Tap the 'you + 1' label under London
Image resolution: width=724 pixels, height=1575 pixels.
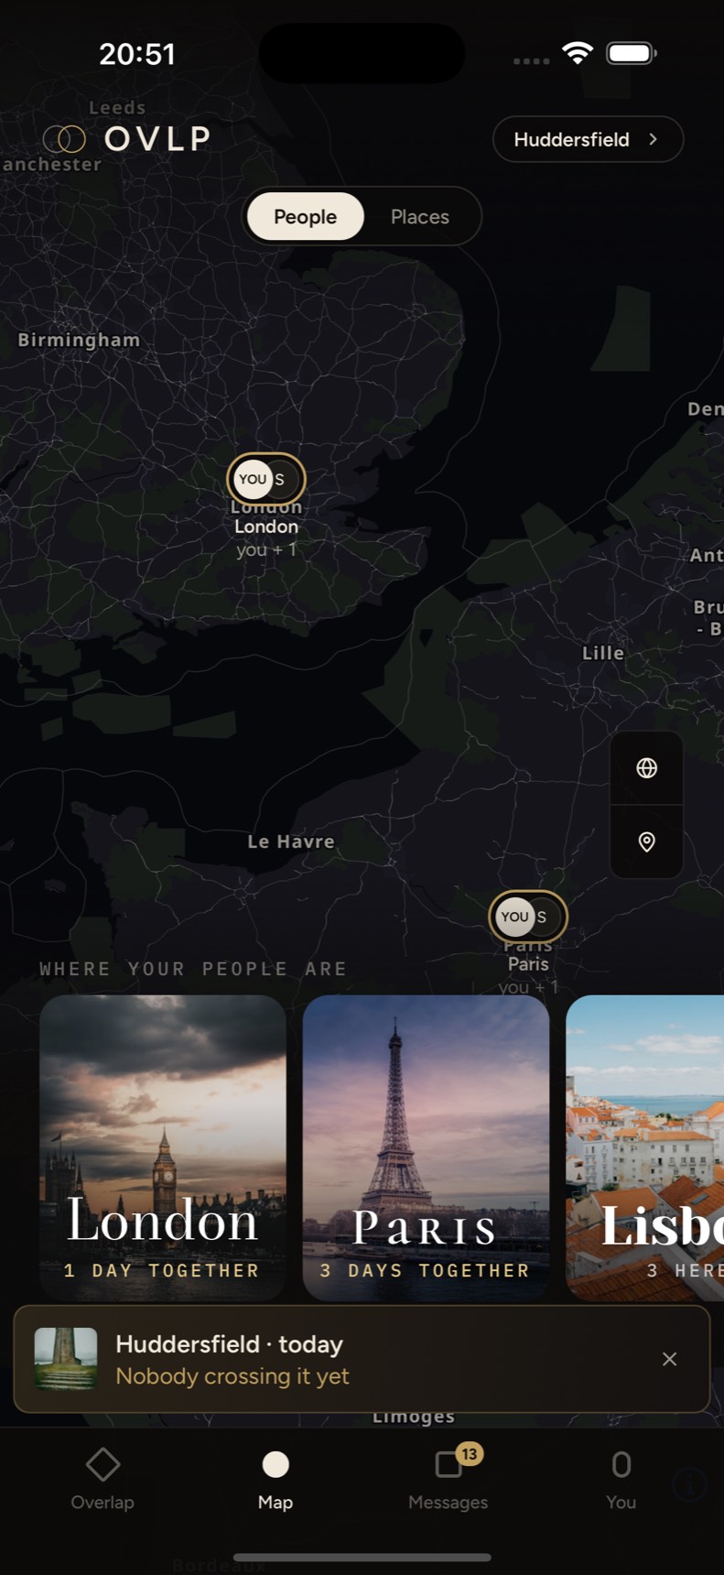click(x=266, y=550)
